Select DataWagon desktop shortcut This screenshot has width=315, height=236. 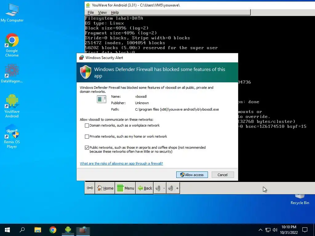pyautogui.click(x=12, y=73)
